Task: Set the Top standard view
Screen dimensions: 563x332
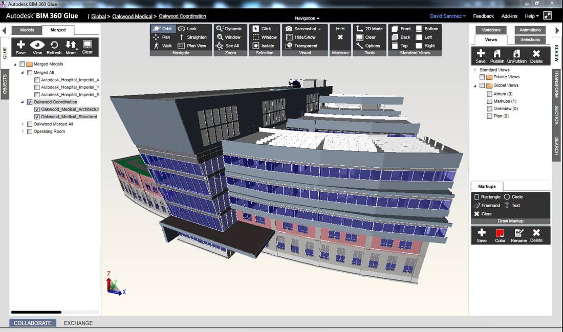Action: (400, 46)
